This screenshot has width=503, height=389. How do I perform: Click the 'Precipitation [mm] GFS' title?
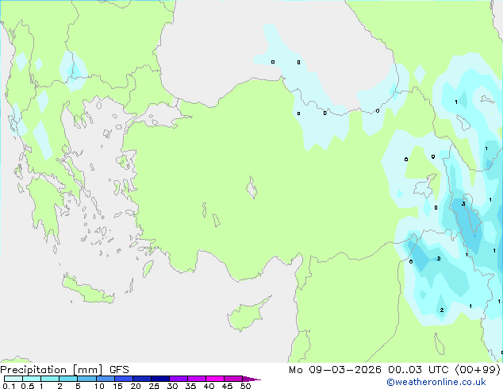64,370
